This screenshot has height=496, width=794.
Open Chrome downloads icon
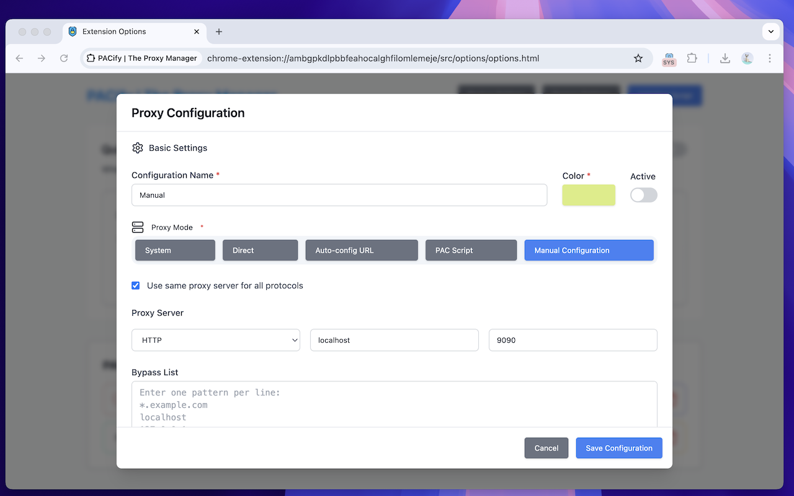[x=725, y=58]
